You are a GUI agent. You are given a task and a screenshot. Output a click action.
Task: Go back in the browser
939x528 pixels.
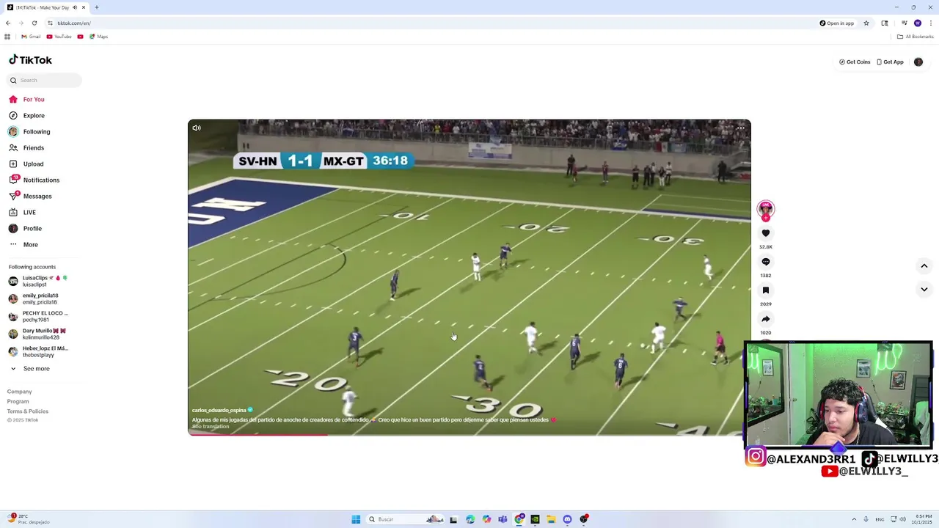[x=8, y=23]
